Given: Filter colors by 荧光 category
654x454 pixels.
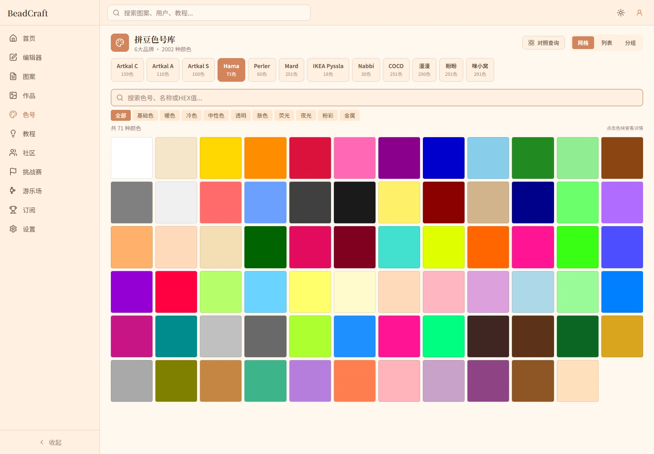Looking at the screenshot, I should (x=284, y=115).
